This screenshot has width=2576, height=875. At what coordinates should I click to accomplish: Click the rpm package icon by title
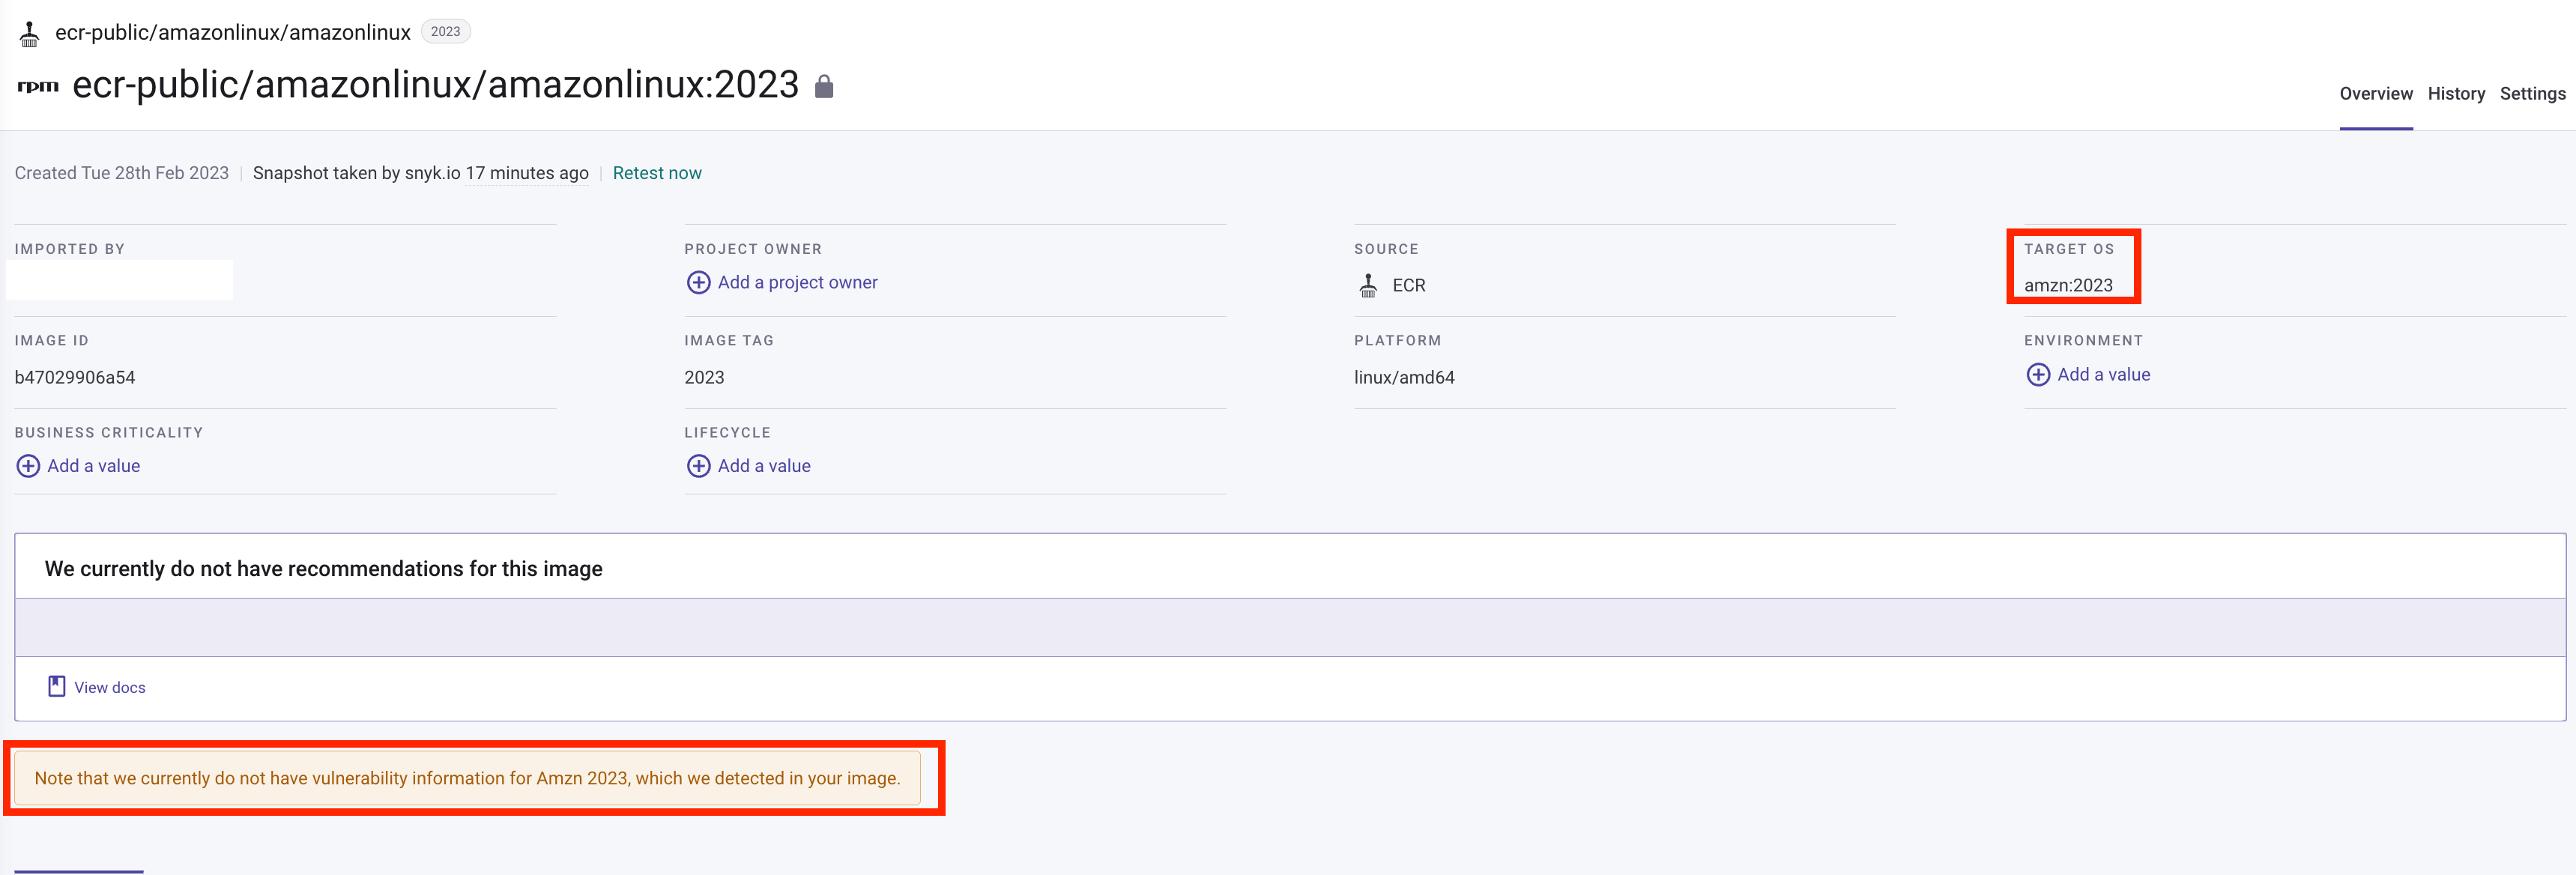pos(38,86)
